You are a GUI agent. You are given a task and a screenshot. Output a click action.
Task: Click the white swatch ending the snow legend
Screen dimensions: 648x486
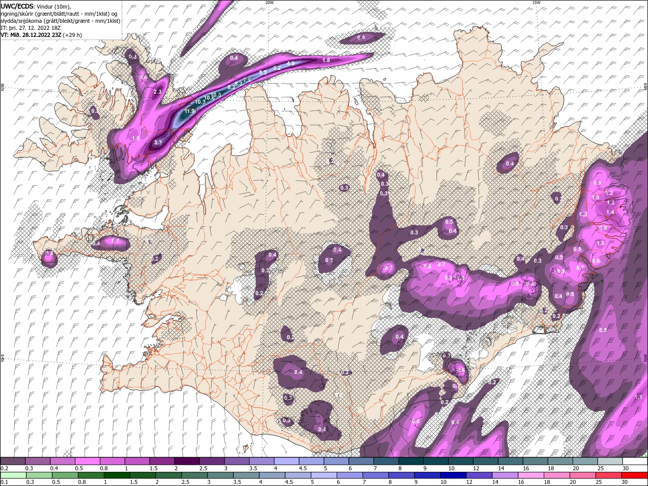(x=634, y=461)
